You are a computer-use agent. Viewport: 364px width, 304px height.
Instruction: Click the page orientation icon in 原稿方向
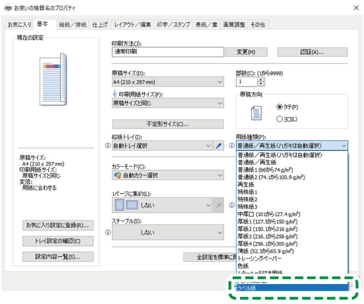pyautogui.click(x=256, y=113)
